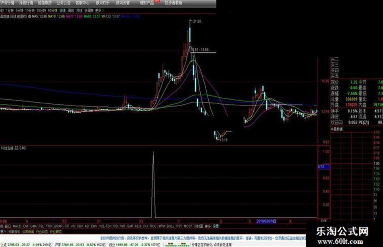This screenshot has height=247, width=383.
Task: Select the RSI indicator
Action: coord(116,226)
